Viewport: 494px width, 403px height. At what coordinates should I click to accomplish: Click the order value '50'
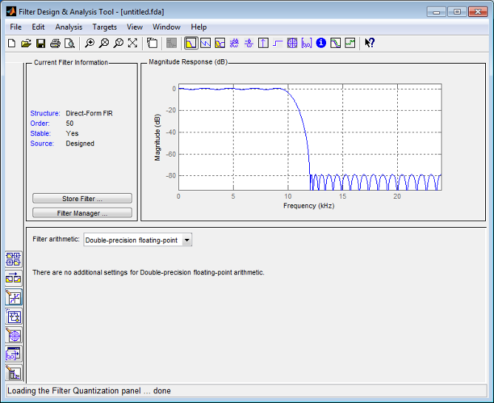(70, 123)
